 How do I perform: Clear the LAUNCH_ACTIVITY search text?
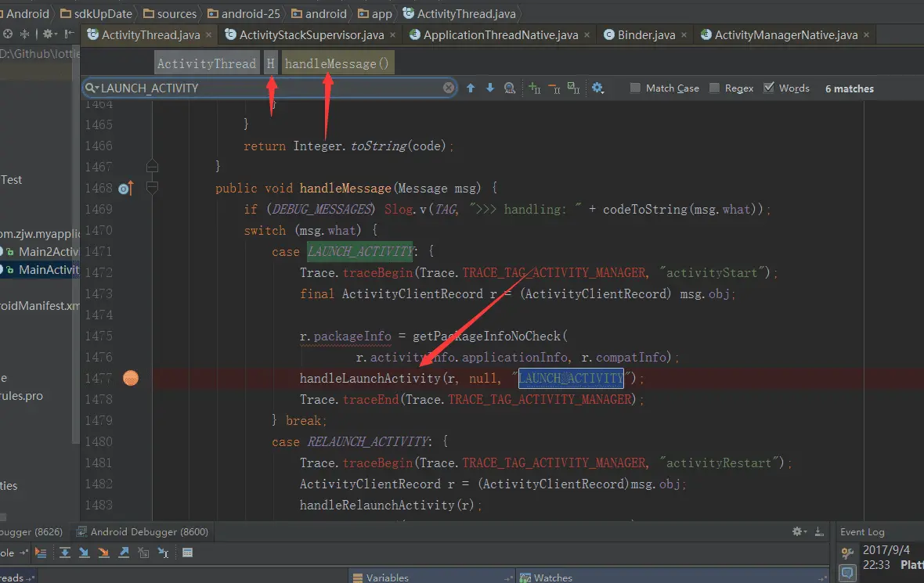click(x=449, y=88)
